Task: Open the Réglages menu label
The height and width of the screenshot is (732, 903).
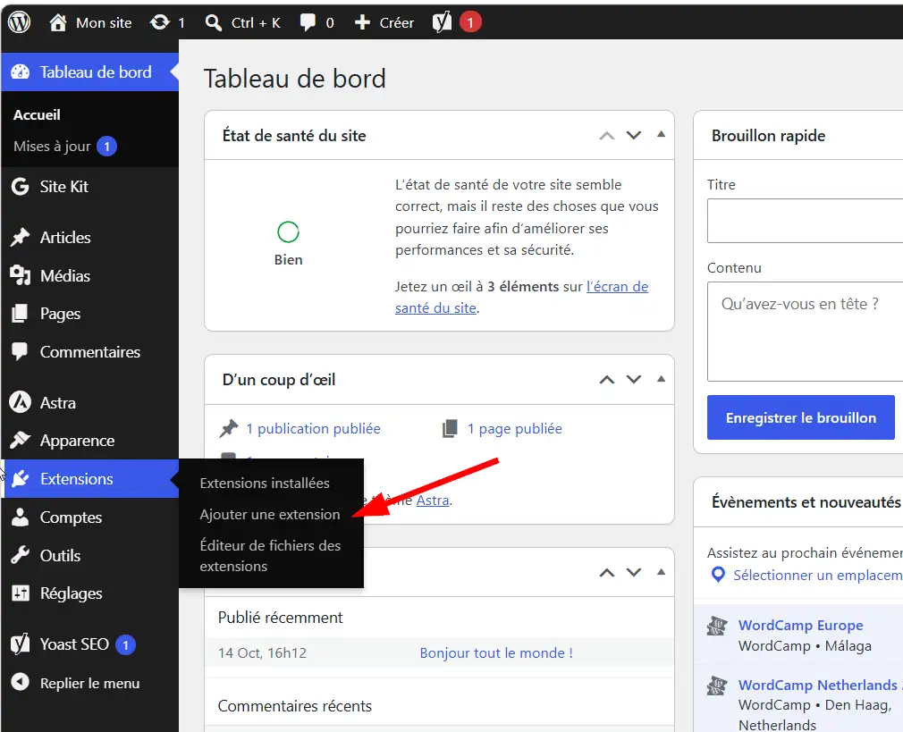Action: tap(72, 593)
